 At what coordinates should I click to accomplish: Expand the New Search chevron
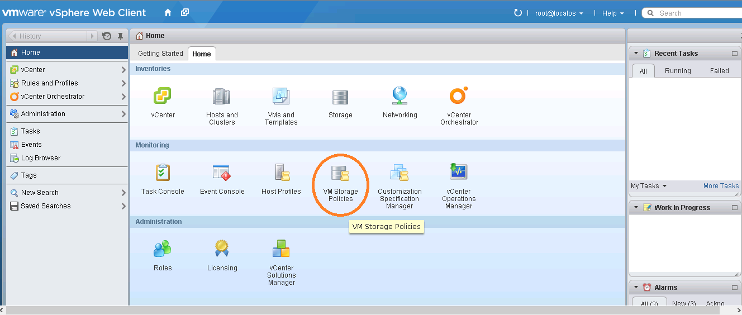[123, 193]
